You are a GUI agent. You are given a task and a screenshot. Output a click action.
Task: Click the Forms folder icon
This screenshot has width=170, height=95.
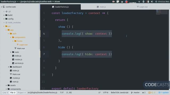click(x=15, y=41)
